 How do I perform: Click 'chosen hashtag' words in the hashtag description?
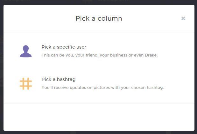[147, 88]
